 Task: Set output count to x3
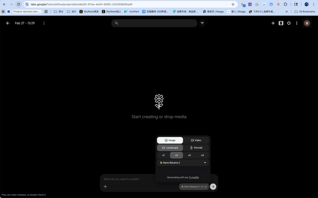pyautogui.click(x=189, y=155)
